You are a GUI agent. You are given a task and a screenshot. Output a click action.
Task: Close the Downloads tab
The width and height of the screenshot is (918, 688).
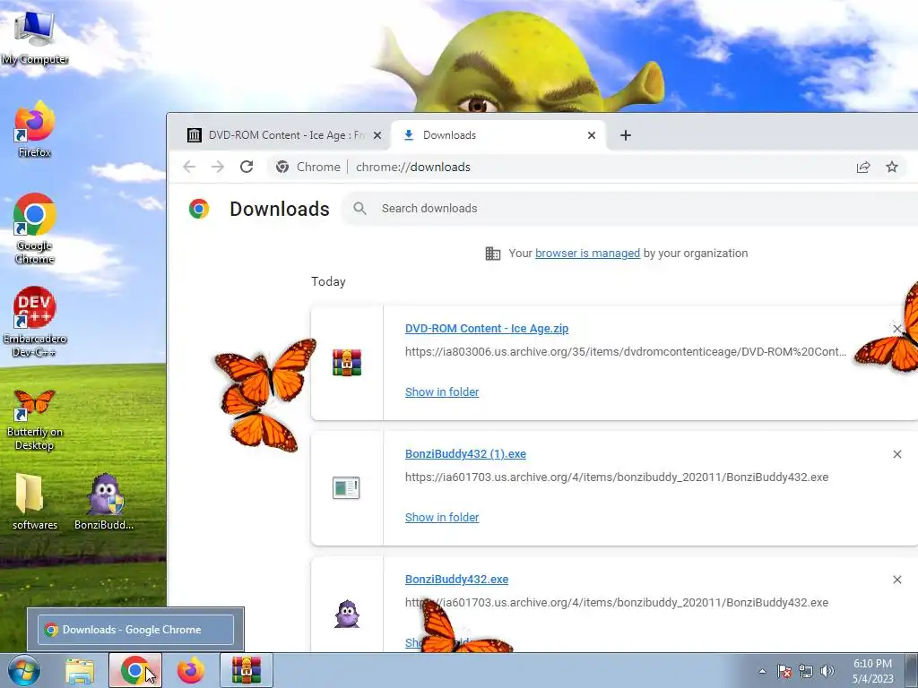pos(592,135)
